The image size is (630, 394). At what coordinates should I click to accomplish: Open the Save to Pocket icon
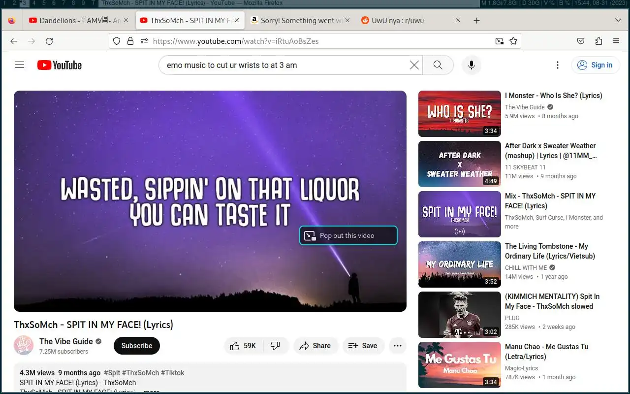(x=581, y=41)
